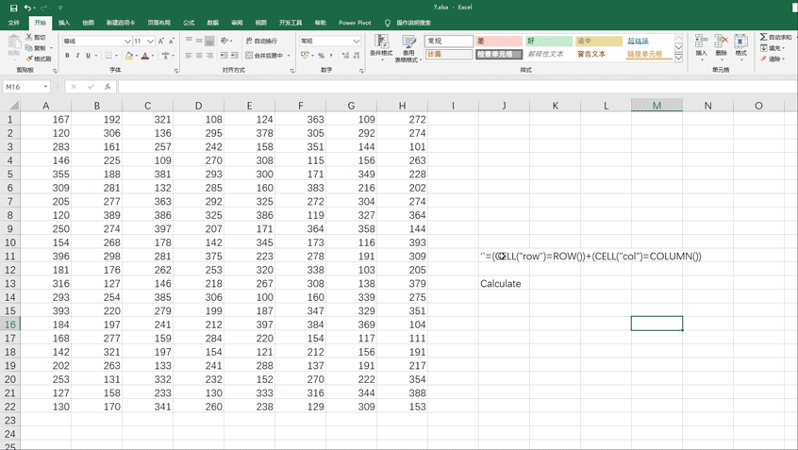
Task: Apply accounting number format icon
Action: pos(305,55)
